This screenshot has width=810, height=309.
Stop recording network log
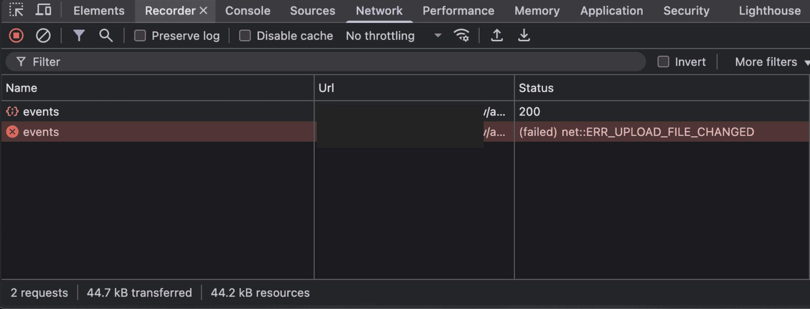pos(16,36)
